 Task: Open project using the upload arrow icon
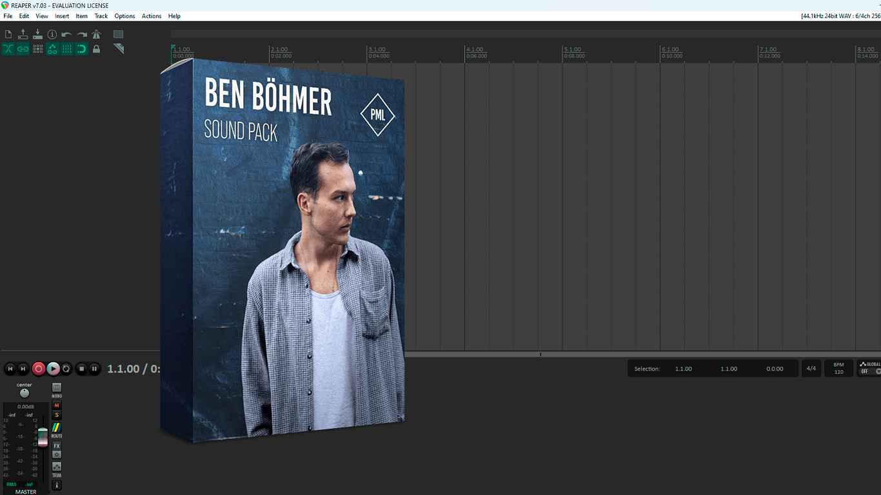click(x=23, y=34)
